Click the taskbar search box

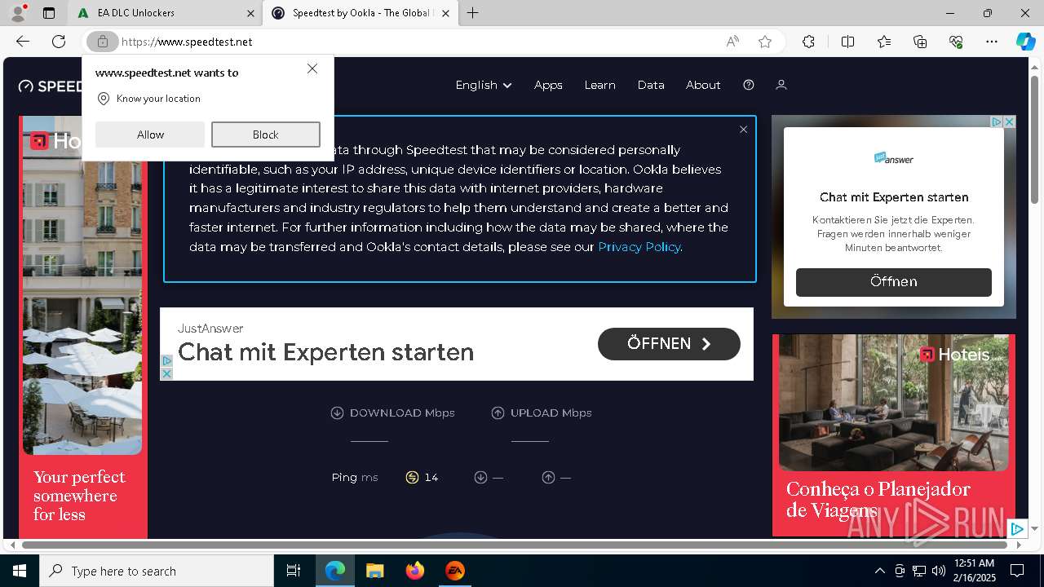[x=157, y=571]
